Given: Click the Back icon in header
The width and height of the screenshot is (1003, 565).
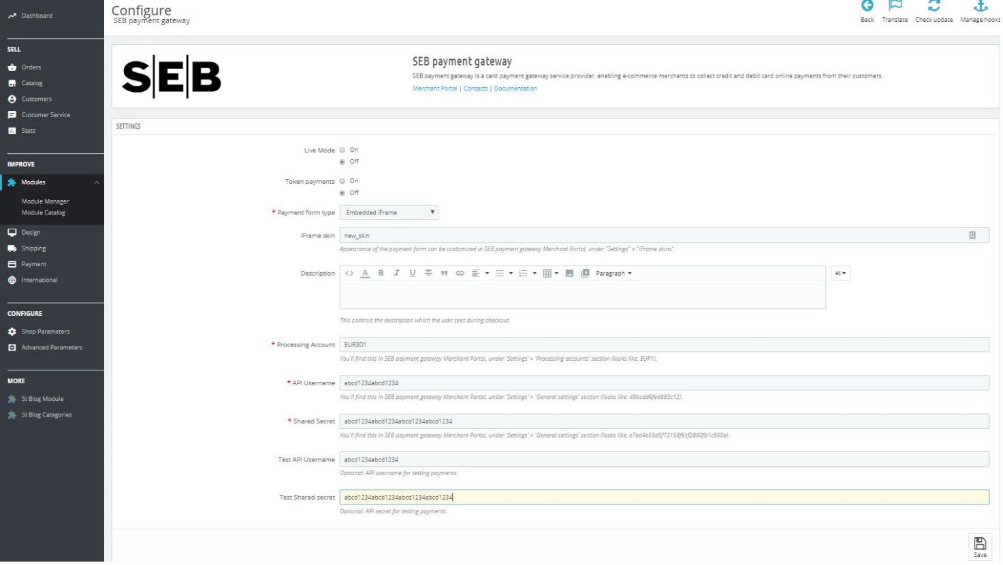Looking at the screenshot, I should click(x=866, y=6).
